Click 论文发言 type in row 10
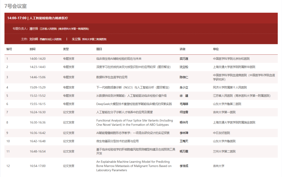 pos(69,141)
